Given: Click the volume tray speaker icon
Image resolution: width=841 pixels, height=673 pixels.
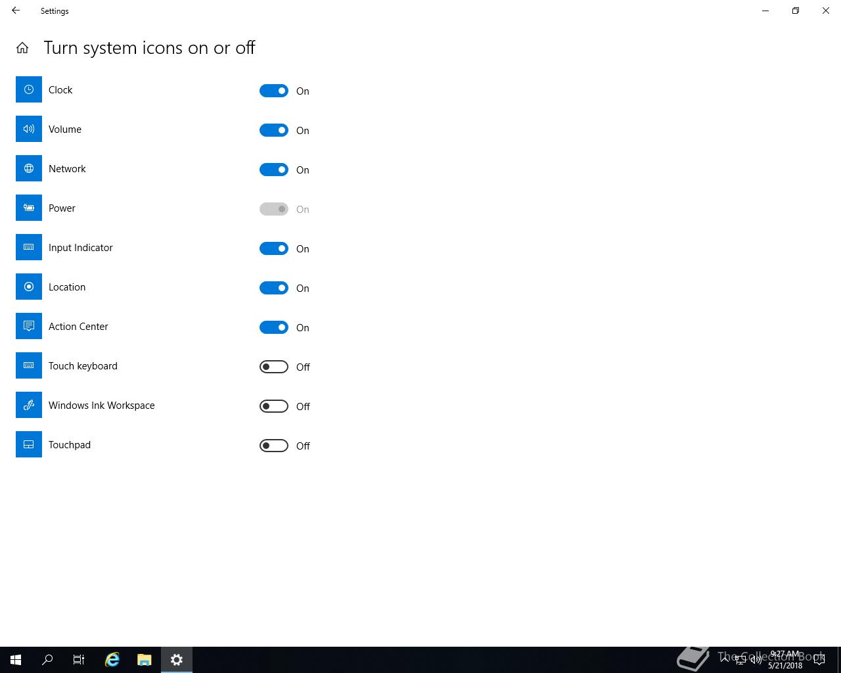Looking at the screenshot, I should tap(756, 660).
